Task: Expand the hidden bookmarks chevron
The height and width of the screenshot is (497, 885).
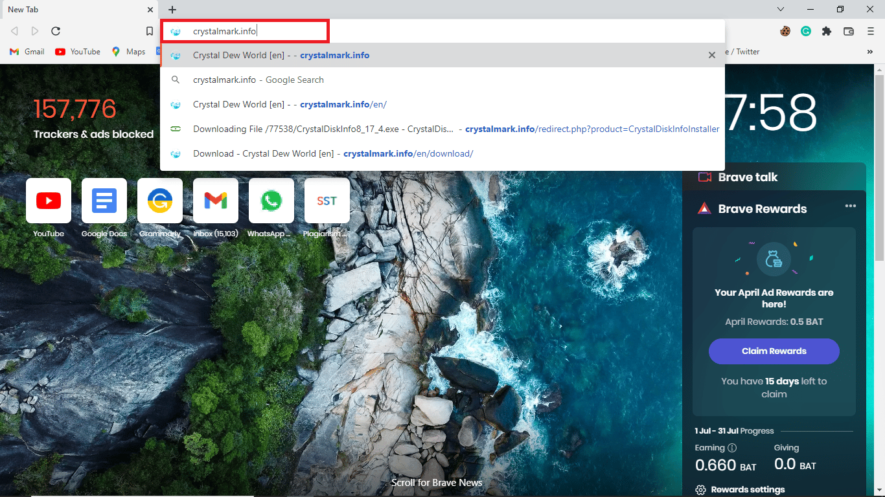Action: 869,52
